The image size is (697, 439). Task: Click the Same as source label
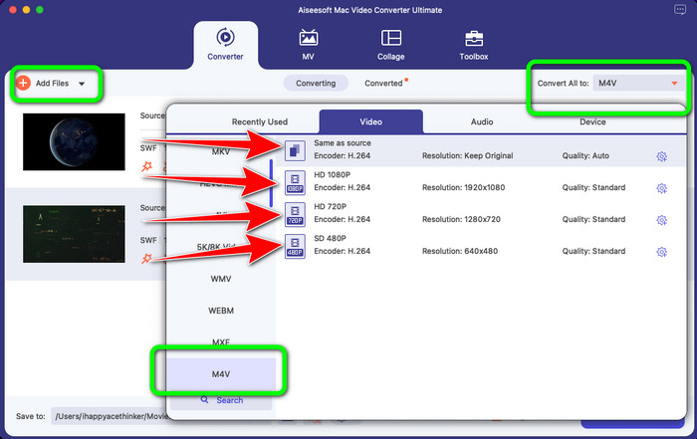(343, 143)
